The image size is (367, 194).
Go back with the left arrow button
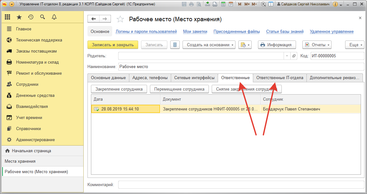(x=93, y=19)
